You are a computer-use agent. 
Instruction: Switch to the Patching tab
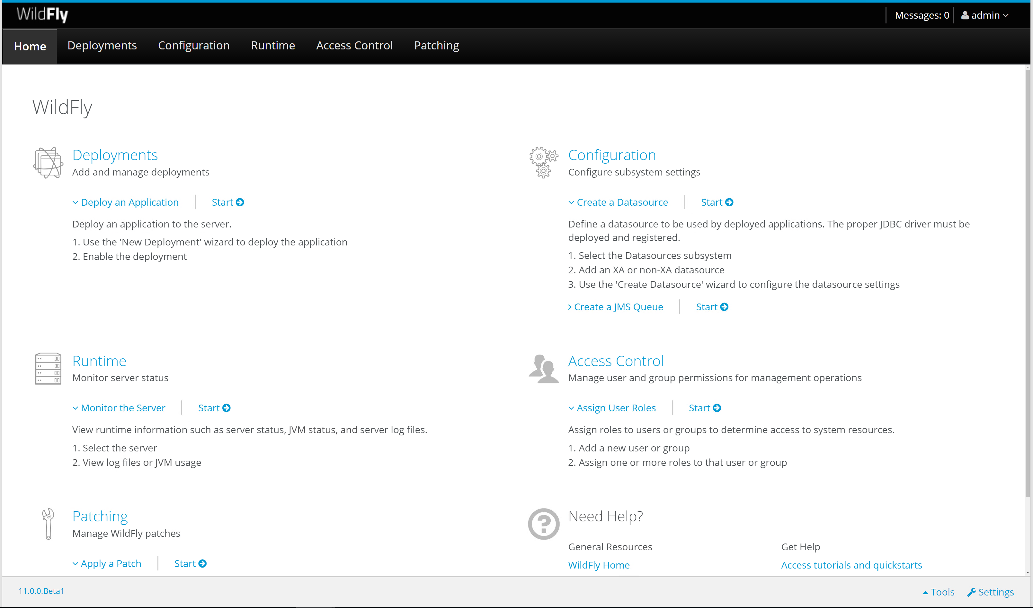tap(436, 46)
